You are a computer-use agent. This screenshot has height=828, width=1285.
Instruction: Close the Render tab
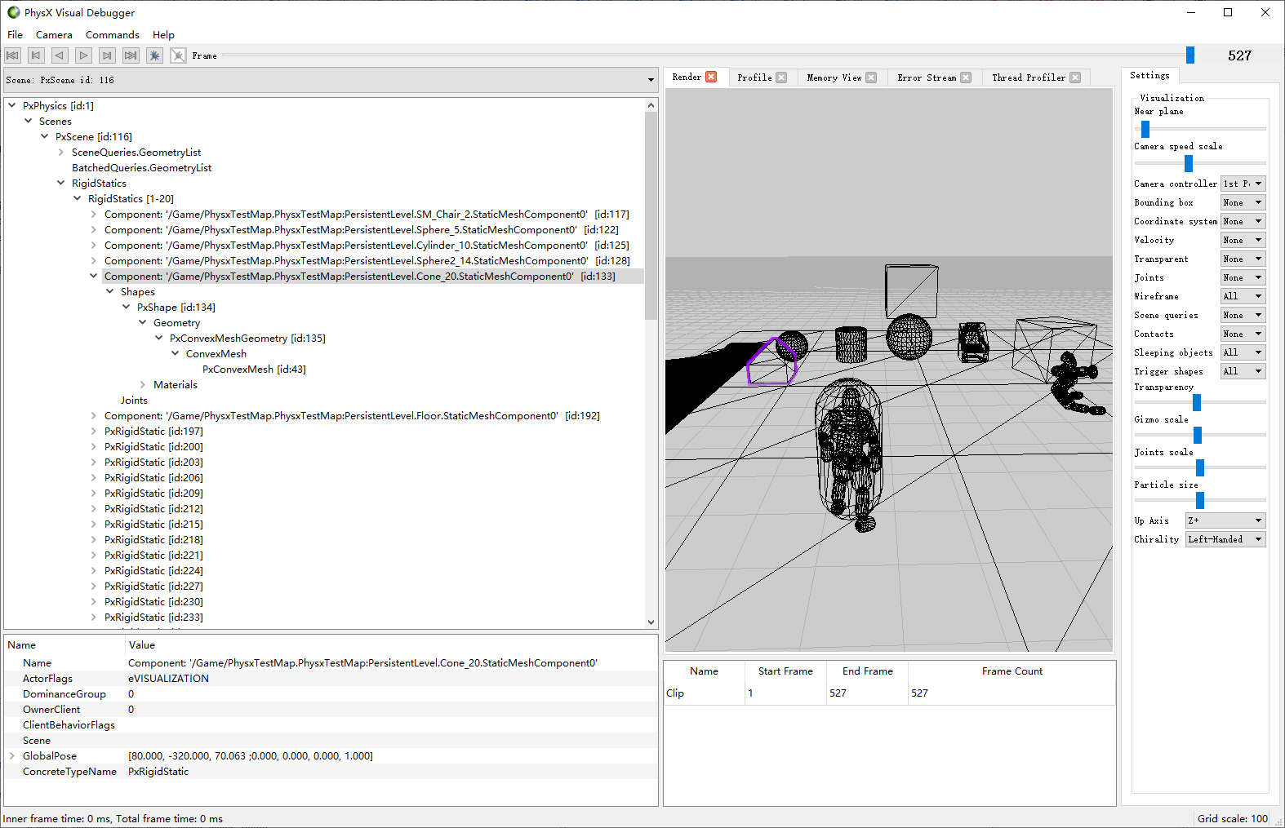[x=711, y=77]
